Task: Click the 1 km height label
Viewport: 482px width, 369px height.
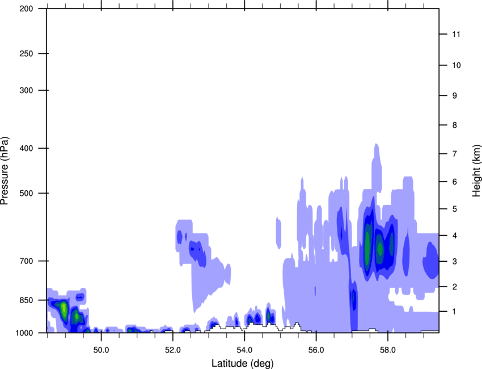Action: tap(455, 312)
